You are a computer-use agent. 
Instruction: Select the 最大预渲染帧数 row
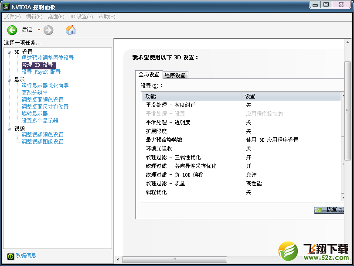241,140
